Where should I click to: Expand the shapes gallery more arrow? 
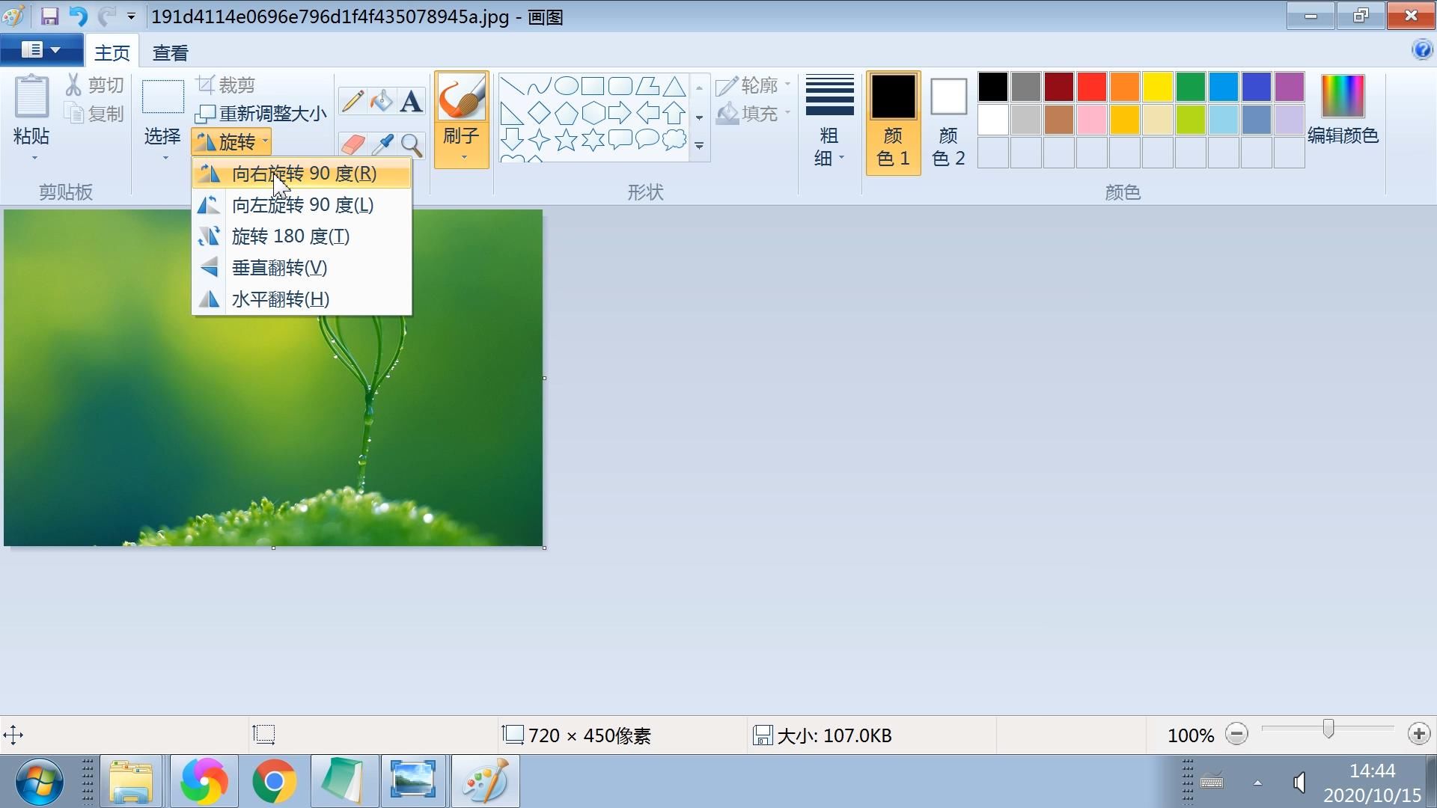pyautogui.click(x=699, y=146)
